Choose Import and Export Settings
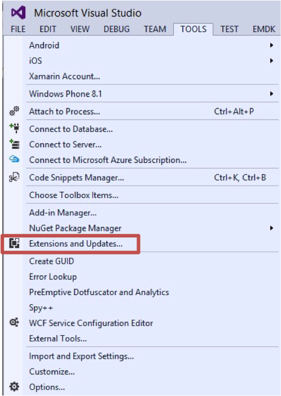The width and height of the screenshot is (281, 396). coord(81,356)
